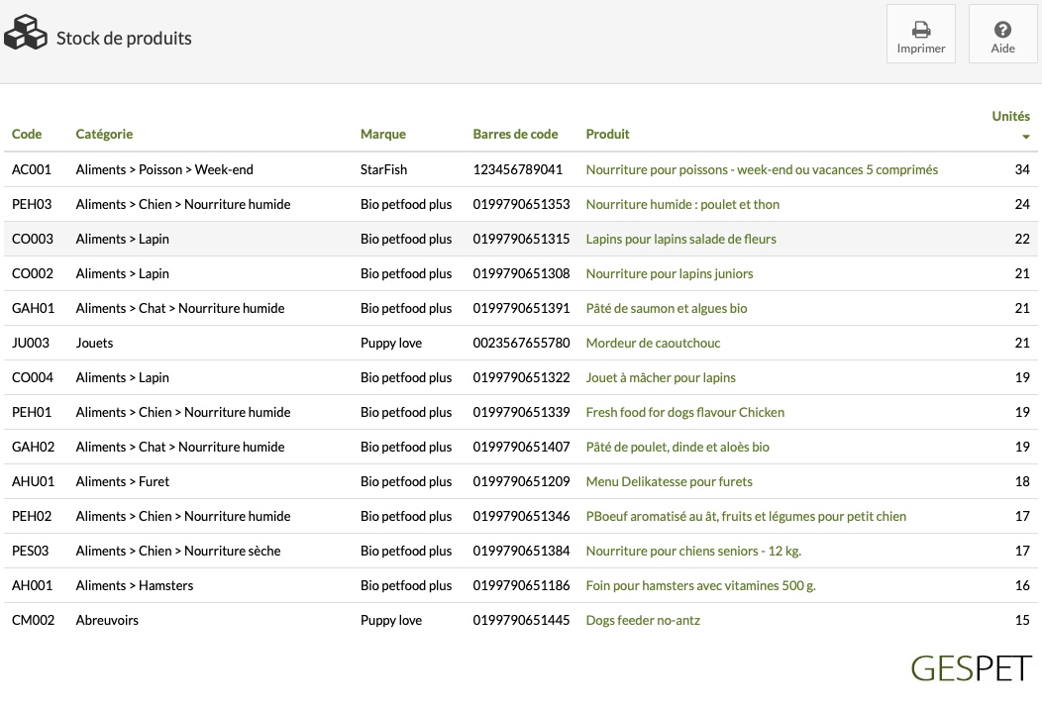
Task: Select code cell CM002
Action: pos(34,620)
